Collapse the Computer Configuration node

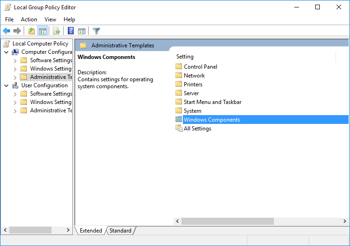(x=6, y=52)
